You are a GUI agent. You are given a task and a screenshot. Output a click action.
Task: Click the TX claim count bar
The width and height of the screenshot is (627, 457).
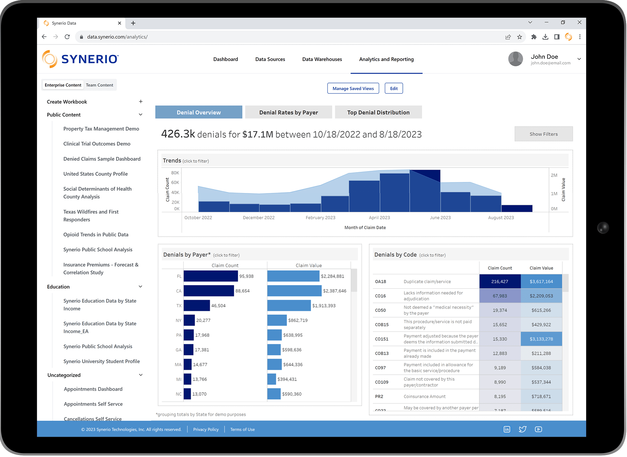[x=197, y=305]
